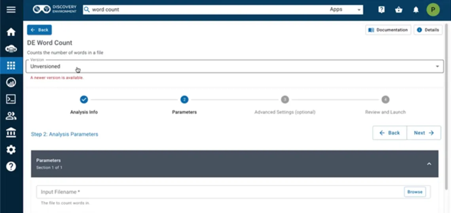Jump to Analysis Info step
This screenshot has width=451, height=213.
(84, 100)
